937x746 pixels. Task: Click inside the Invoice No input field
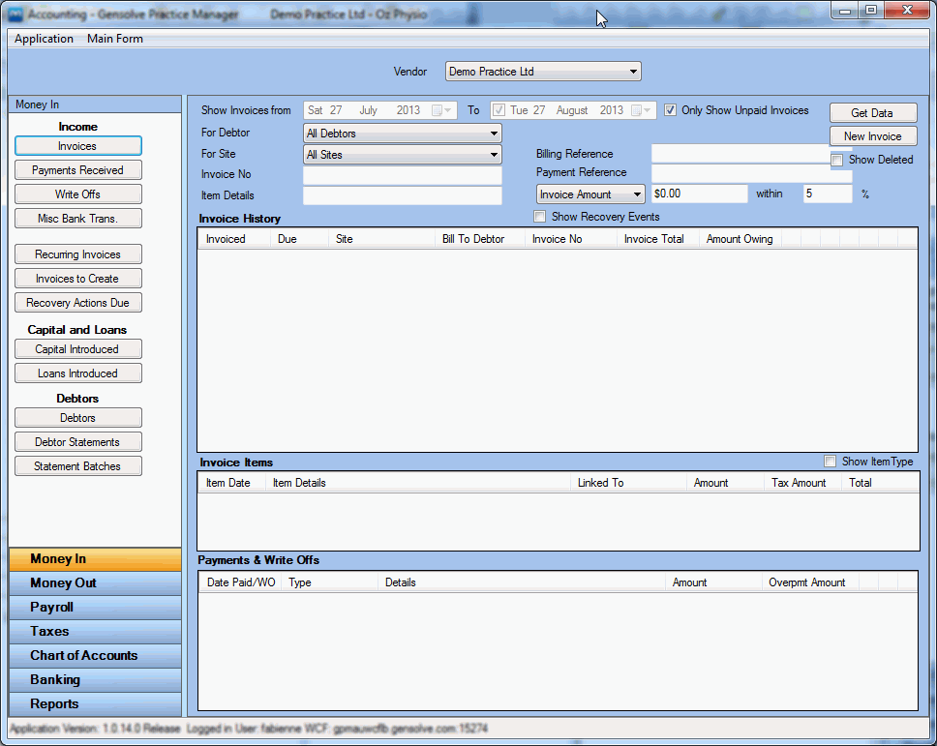click(402, 175)
